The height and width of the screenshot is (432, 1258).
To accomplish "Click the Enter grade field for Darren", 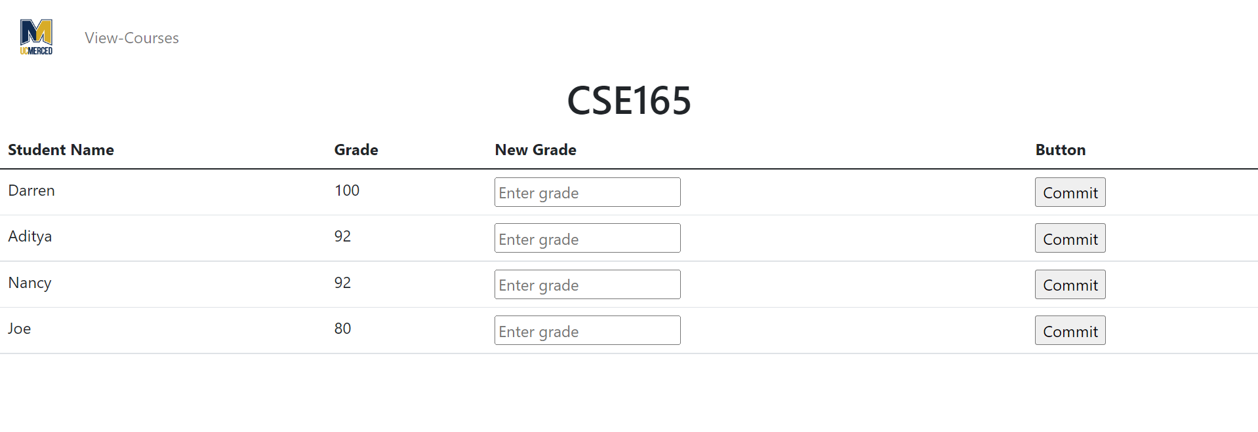I will pos(586,192).
